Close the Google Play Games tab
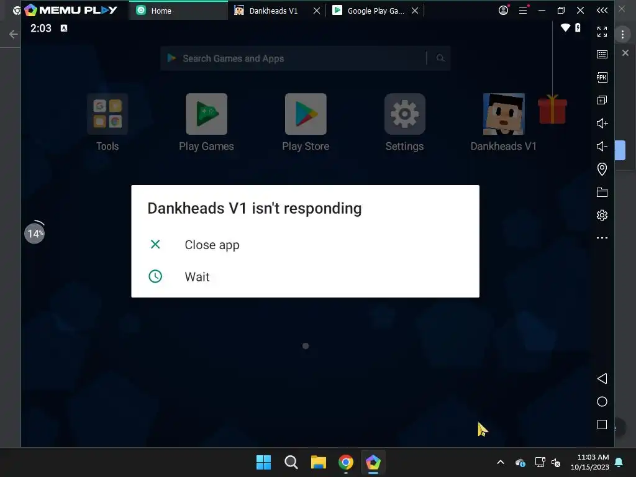Screen dimensions: 636x477 [415, 11]
